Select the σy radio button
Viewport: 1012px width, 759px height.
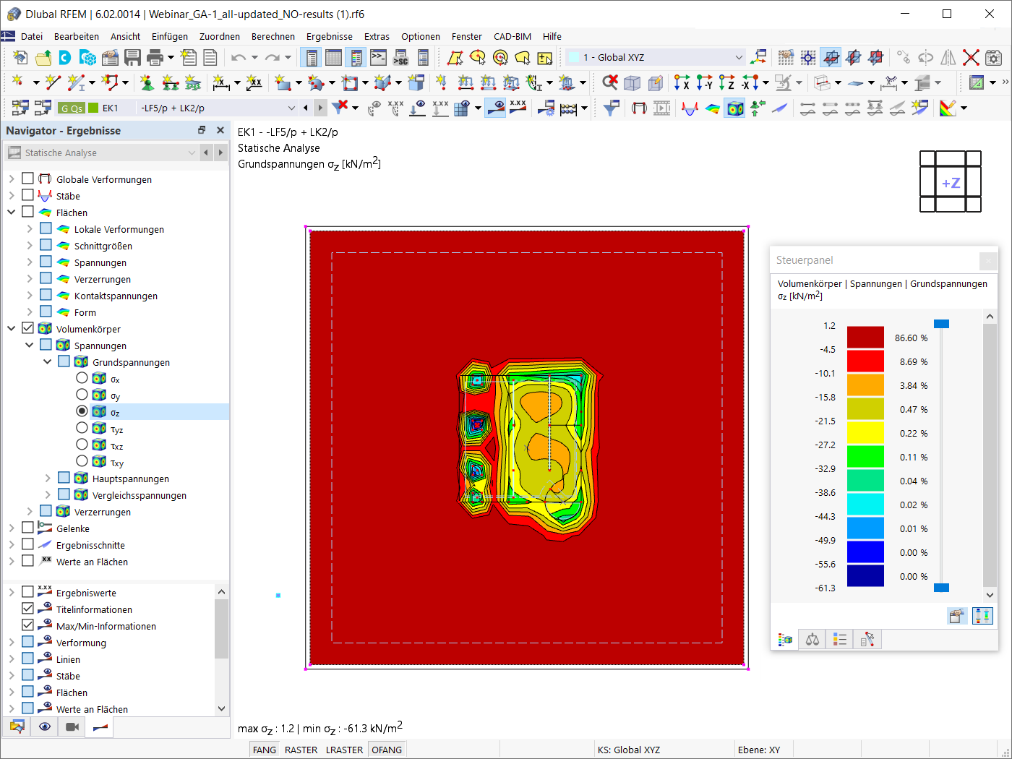pyautogui.click(x=82, y=395)
